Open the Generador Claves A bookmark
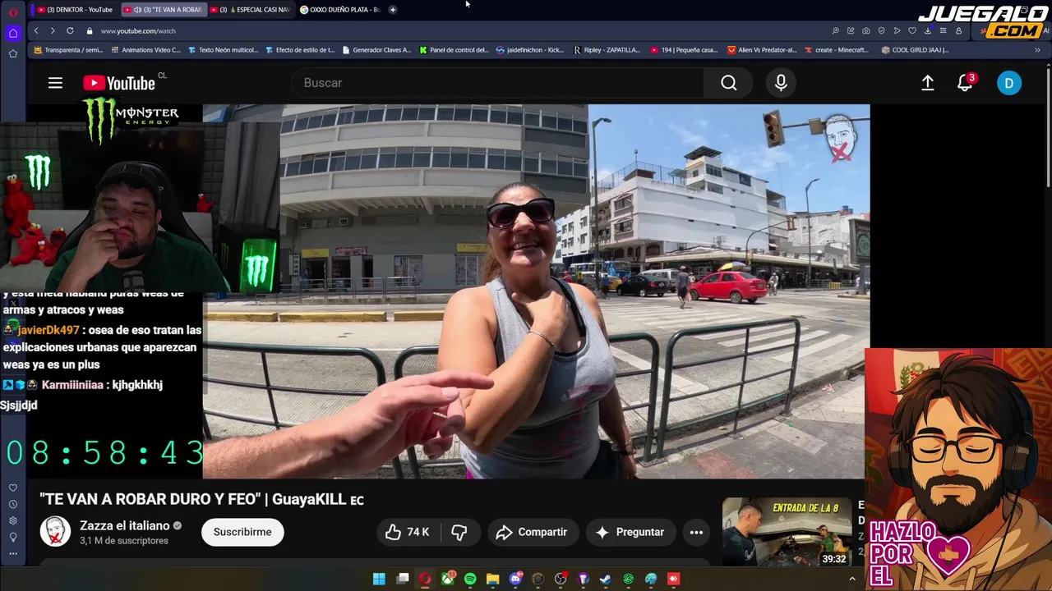 point(376,50)
